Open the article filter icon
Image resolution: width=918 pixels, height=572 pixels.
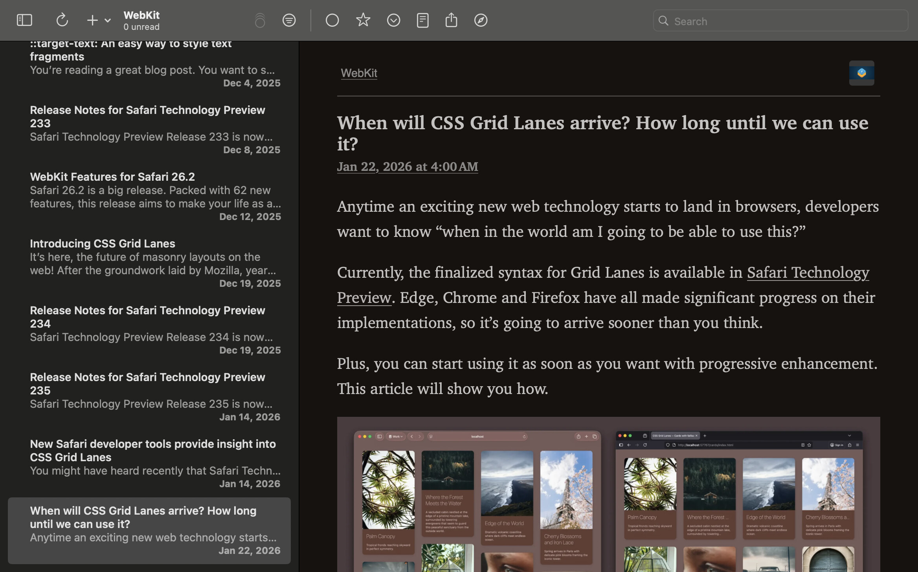click(289, 20)
